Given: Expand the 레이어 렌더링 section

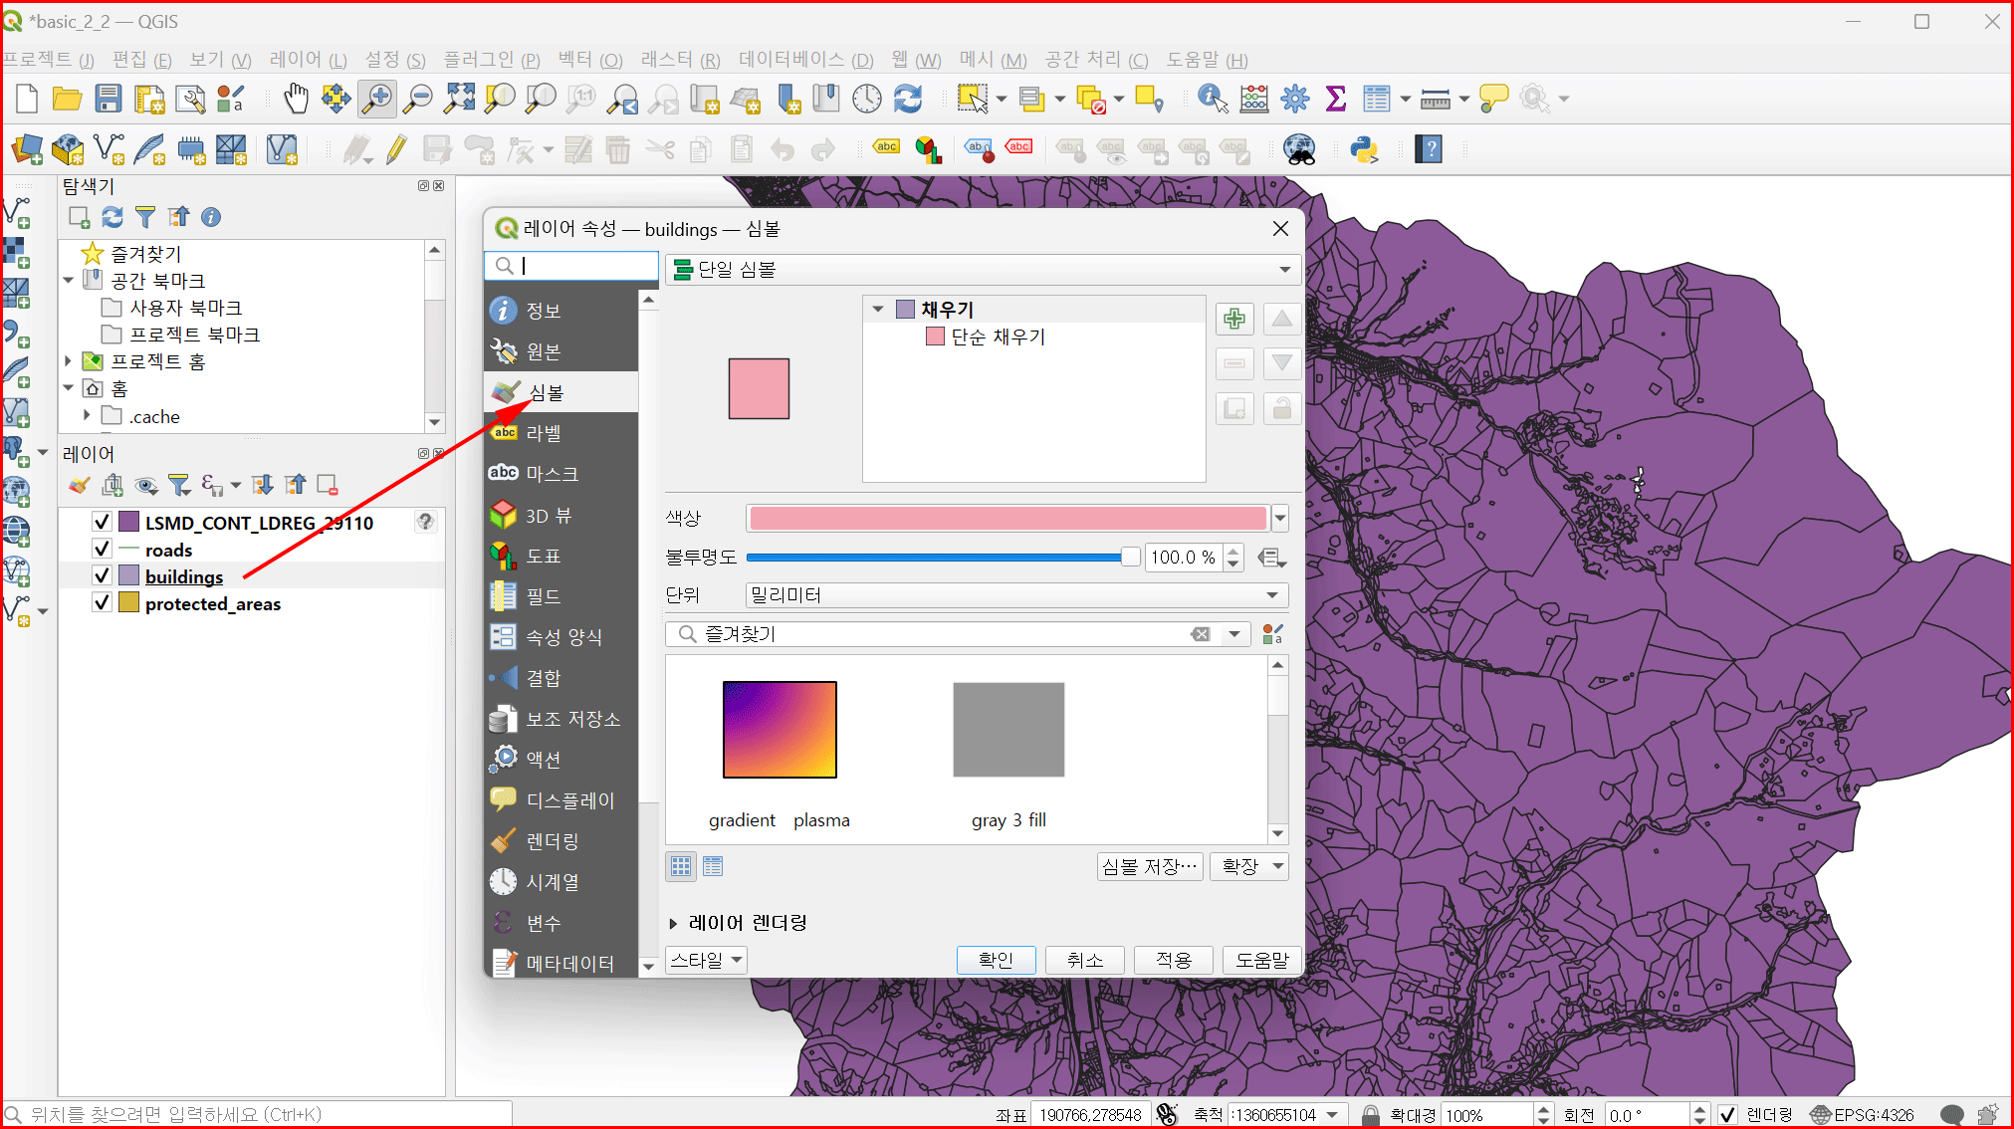Looking at the screenshot, I should pos(673,923).
